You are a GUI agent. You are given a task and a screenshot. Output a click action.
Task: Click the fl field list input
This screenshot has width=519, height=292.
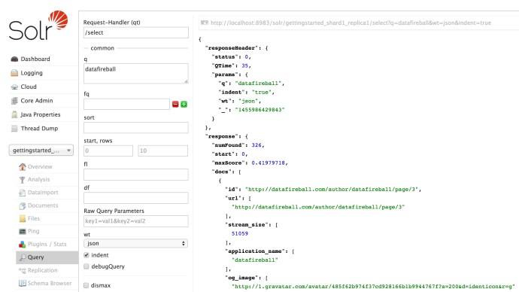pos(136,175)
